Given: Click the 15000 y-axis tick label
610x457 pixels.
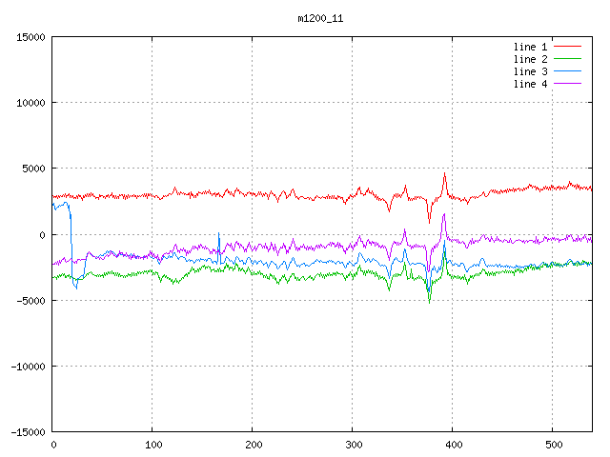Looking at the screenshot, I should pyautogui.click(x=29, y=37).
